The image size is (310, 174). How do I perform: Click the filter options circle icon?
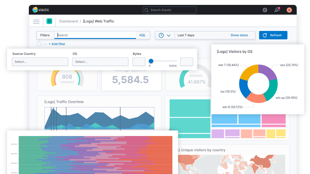[39, 44]
